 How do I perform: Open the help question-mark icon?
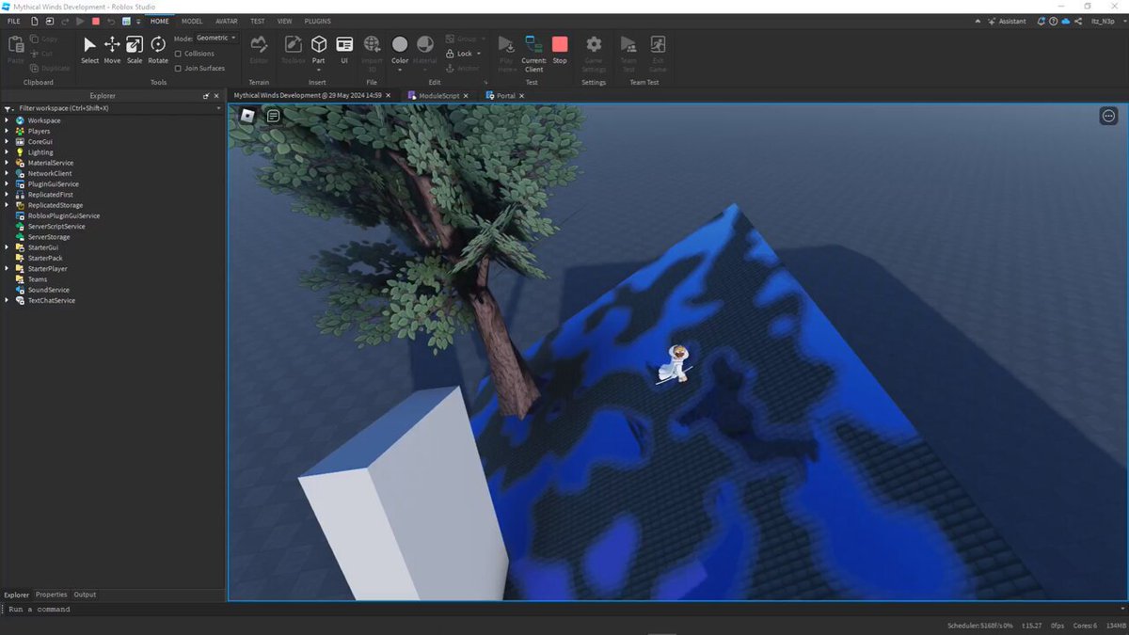(x=1054, y=21)
